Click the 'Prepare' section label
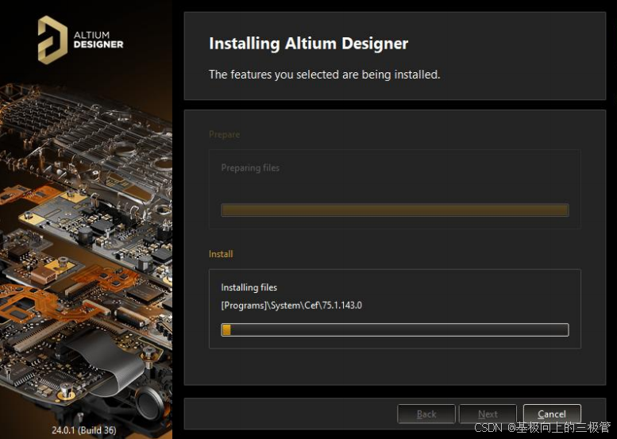This screenshot has height=439, width=617. [x=224, y=134]
